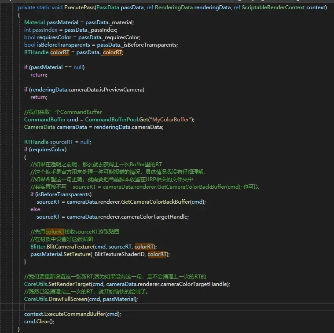Click colorRT in the 'RTHandle colorRT' declaration

[60, 52]
